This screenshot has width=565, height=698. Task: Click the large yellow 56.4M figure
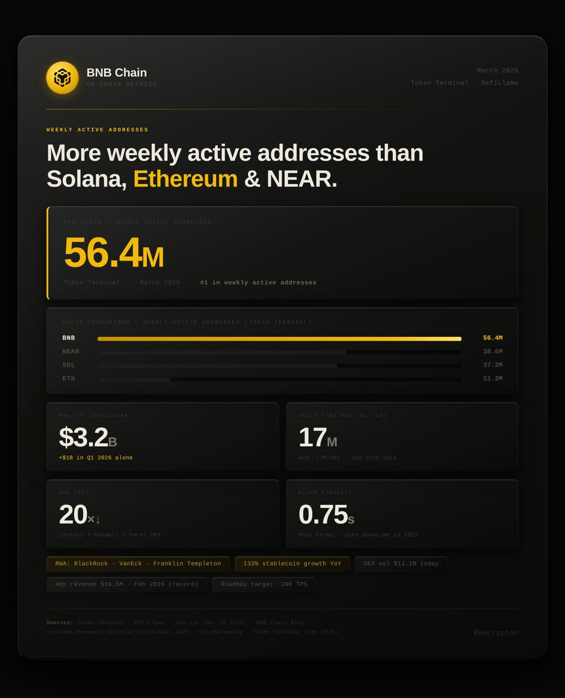[x=113, y=253]
